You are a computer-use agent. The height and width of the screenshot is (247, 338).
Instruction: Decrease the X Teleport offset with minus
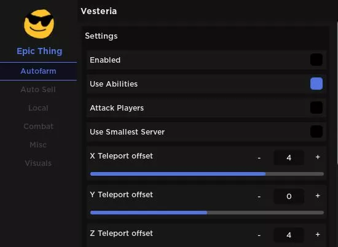tap(259, 157)
